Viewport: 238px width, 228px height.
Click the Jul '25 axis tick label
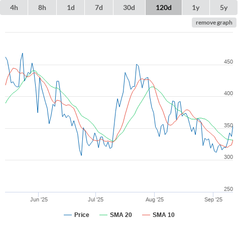coord(96,199)
